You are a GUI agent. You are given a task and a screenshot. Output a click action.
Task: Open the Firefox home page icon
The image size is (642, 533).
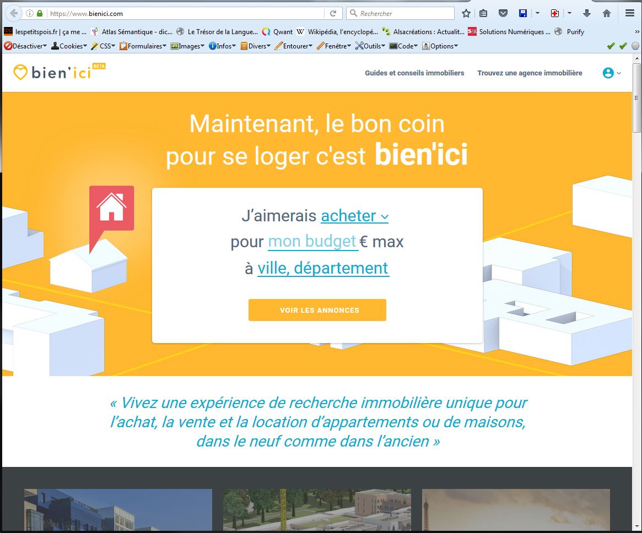click(607, 13)
